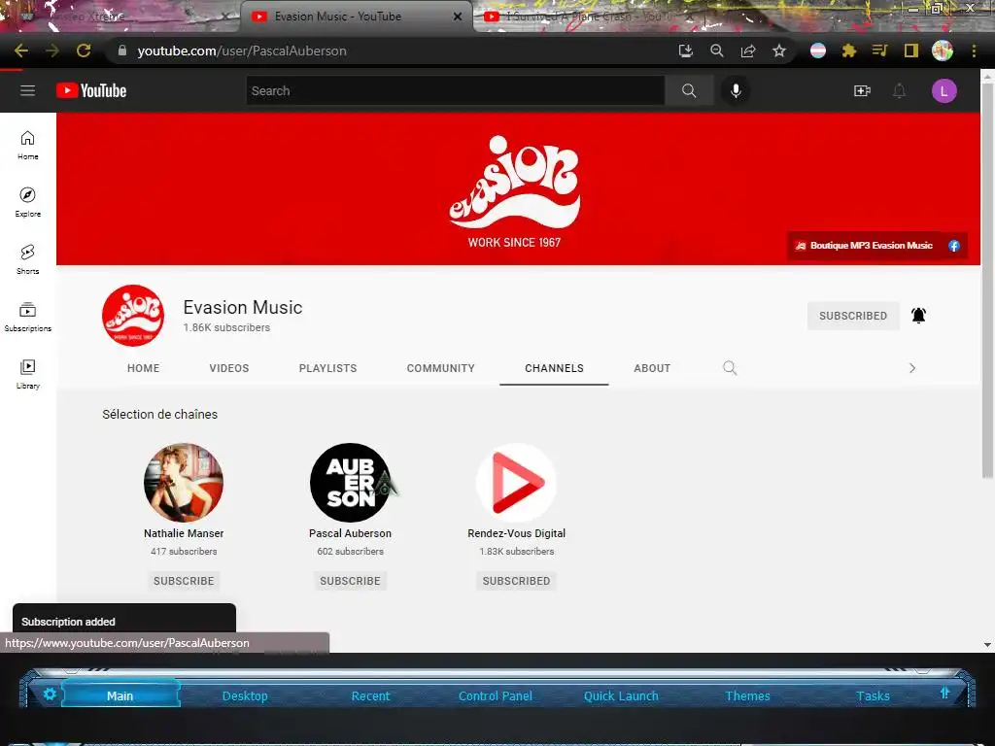Search within the Evasion Music channel
Screen dimensions: 995x746
[730, 368]
